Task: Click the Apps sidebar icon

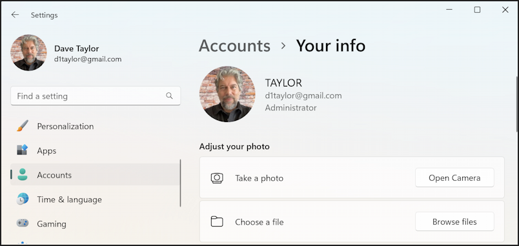Action: tap(23, 150)
